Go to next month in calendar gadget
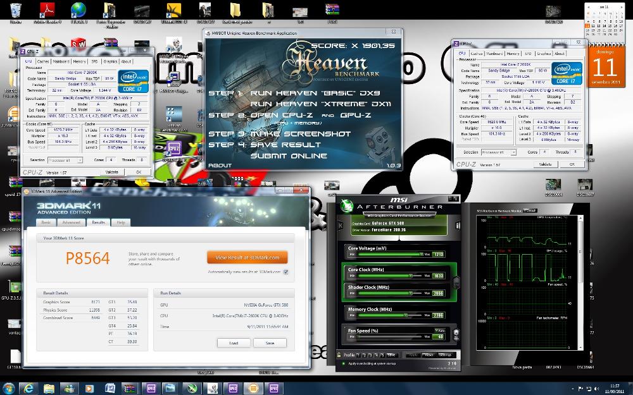This screenshot has width=633, height=395. click(620, 7)
